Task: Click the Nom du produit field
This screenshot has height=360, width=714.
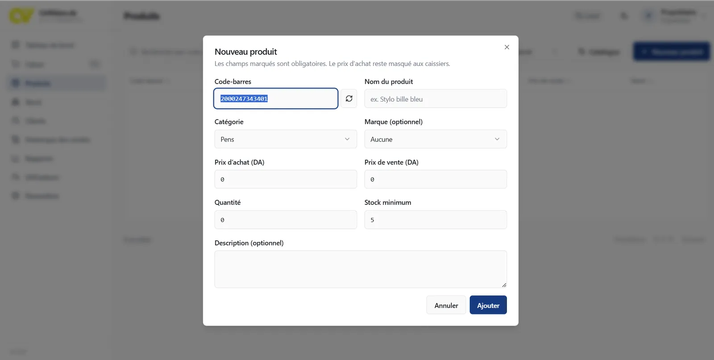Action: pyautogui.click(x=436, y=98)
